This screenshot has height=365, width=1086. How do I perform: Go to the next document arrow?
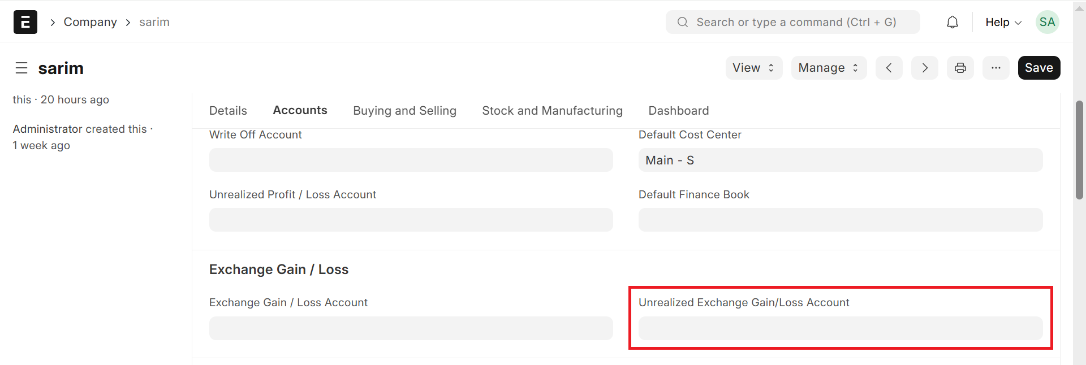(x=925, y=68)
